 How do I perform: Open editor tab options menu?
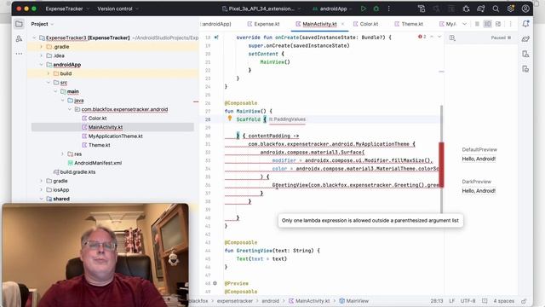510,24
